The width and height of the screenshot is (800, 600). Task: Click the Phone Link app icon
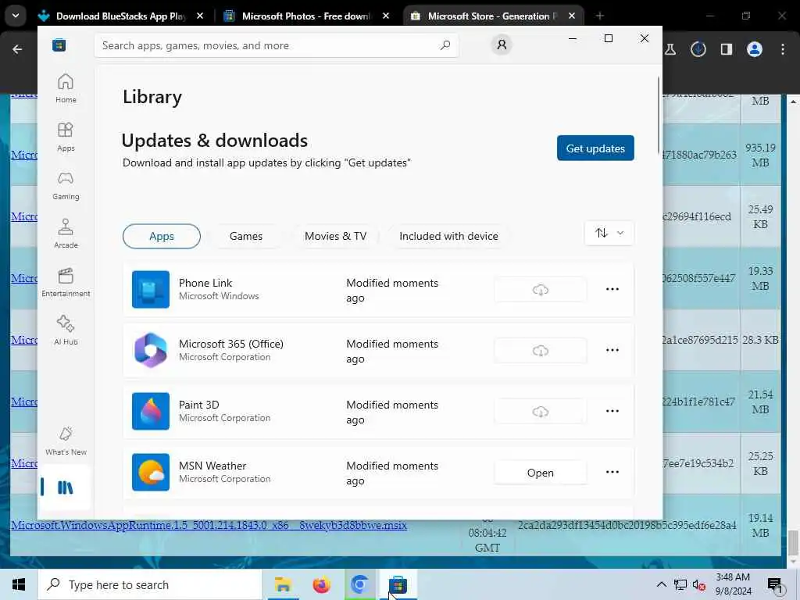[151, 289]
